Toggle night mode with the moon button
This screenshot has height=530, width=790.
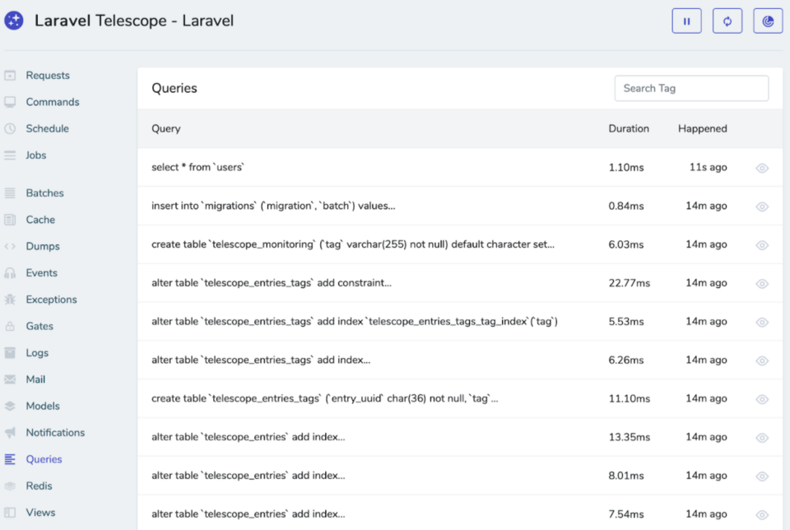(x=768, y=21)
